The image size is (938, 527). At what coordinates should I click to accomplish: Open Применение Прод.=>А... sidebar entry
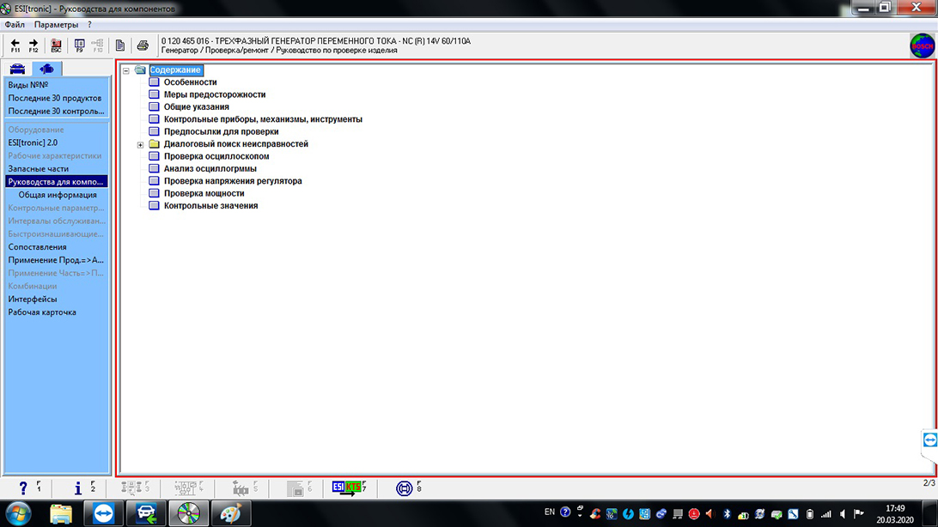coord(56,260)
